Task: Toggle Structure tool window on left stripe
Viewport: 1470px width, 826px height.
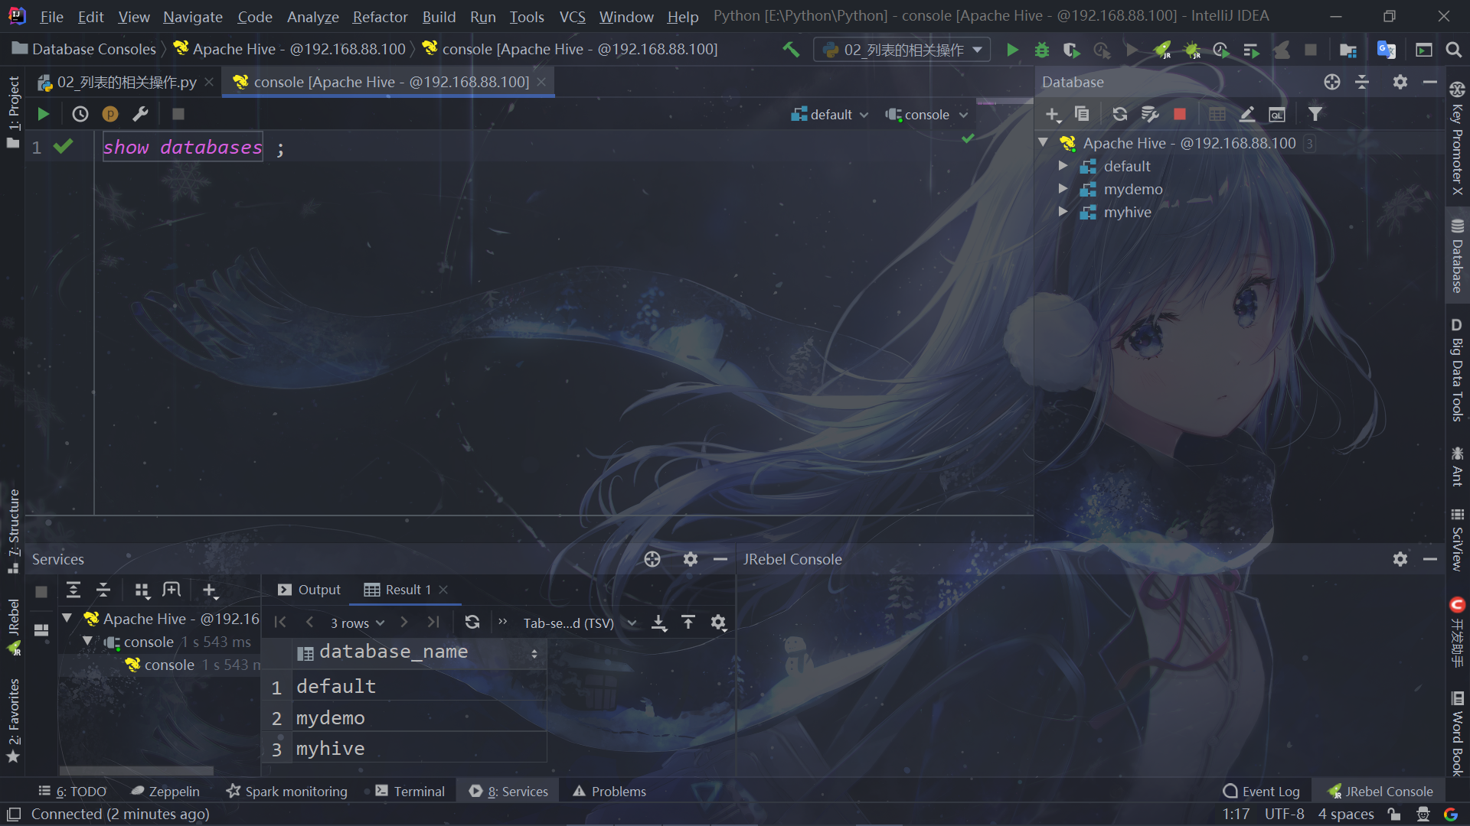Action: (13, 531)
